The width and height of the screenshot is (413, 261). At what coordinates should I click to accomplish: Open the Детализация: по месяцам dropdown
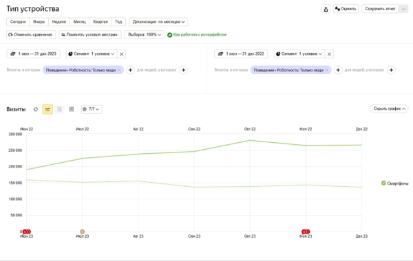[x=158, y=22]
